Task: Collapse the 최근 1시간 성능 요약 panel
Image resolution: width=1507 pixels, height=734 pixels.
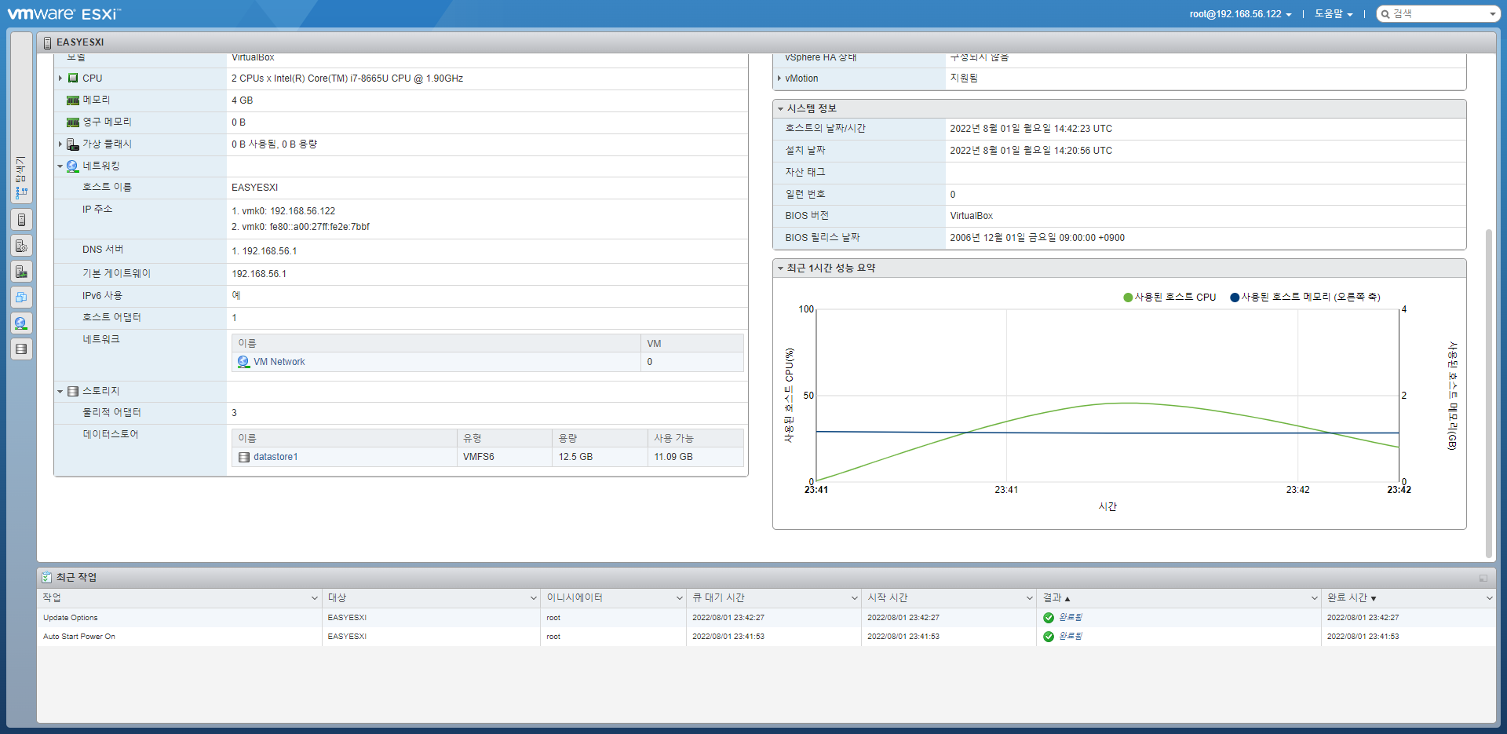Action: click(780, 268)
